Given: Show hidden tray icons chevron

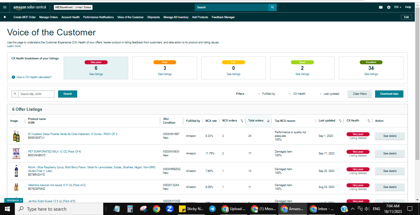Looking at the screenshot, I should coord(352,209).
